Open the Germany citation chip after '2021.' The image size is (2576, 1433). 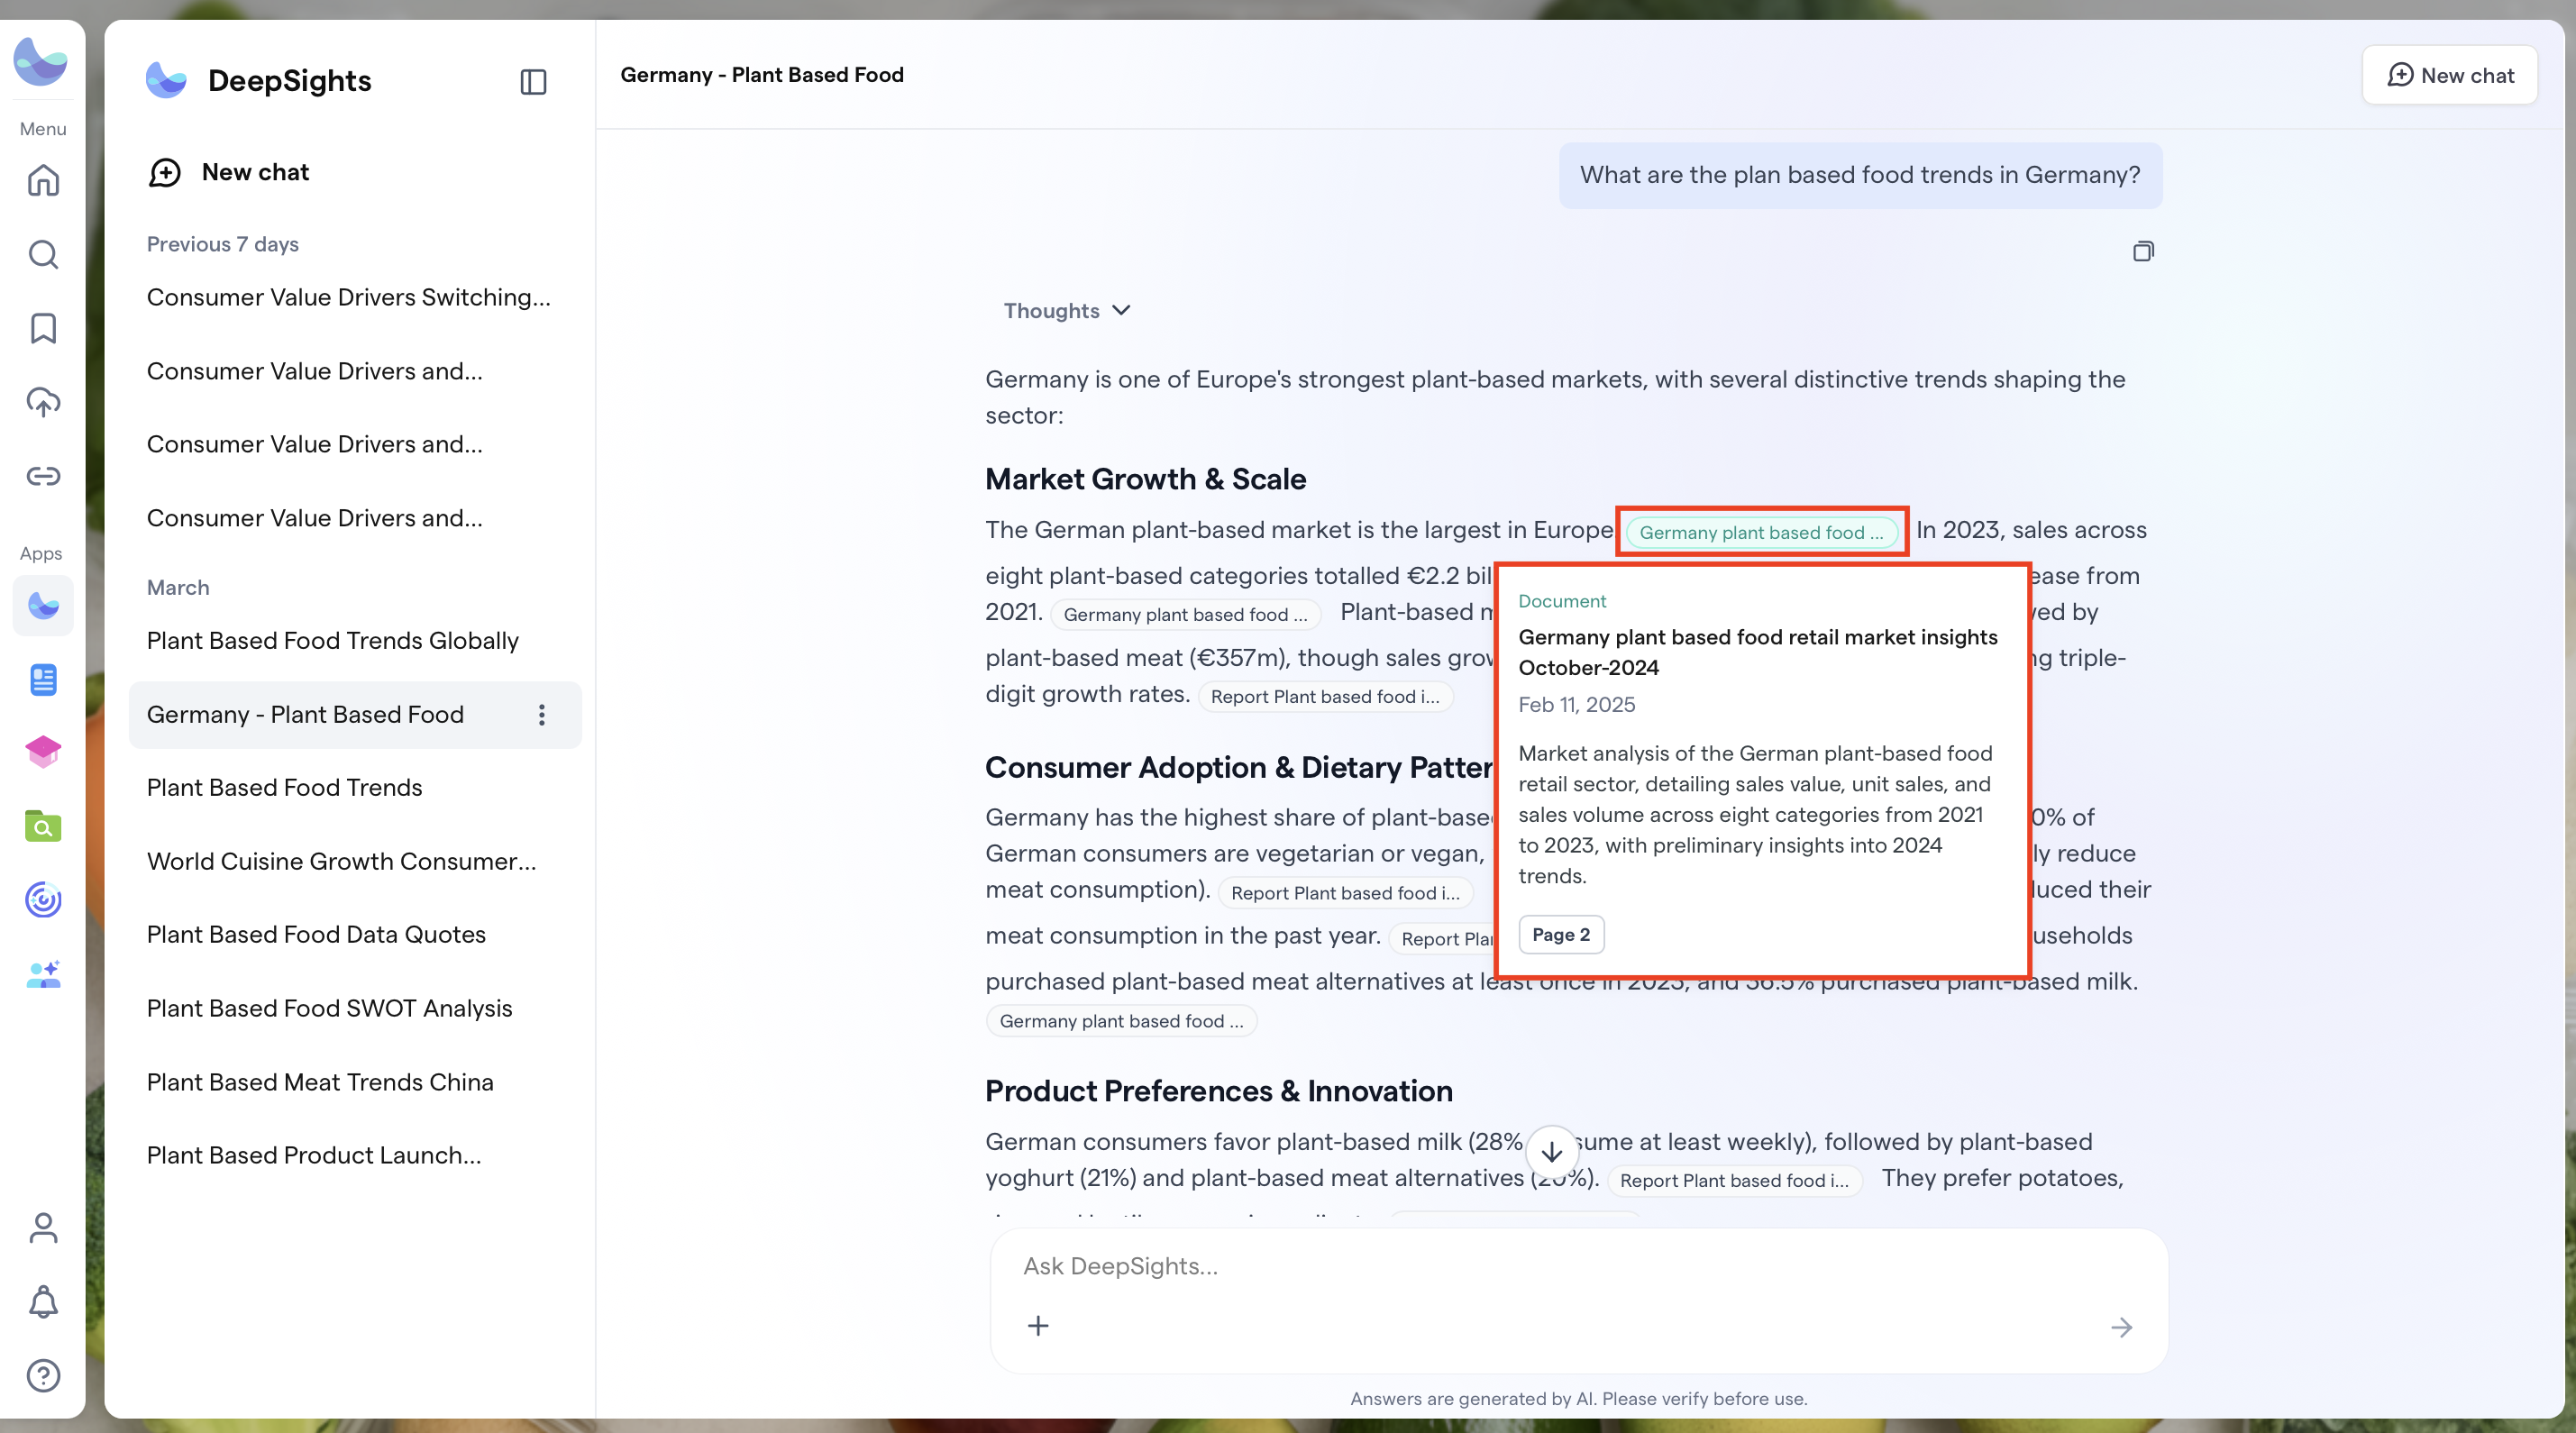click(x=1185, y=615)
